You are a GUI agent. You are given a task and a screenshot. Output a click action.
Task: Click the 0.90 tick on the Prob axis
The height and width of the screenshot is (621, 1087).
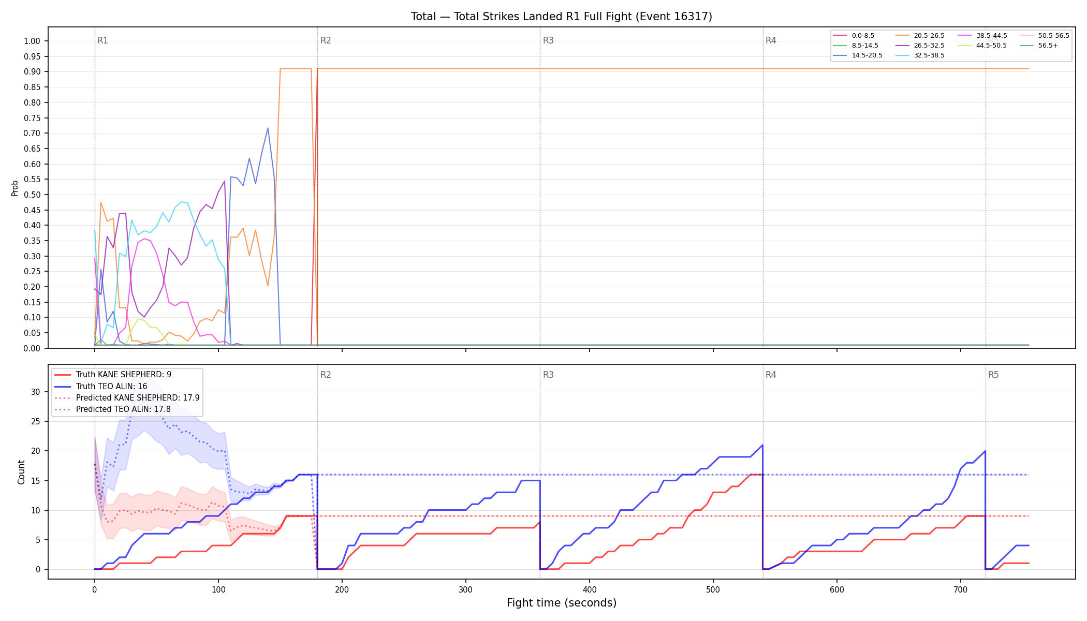click(x=32, y=72)
